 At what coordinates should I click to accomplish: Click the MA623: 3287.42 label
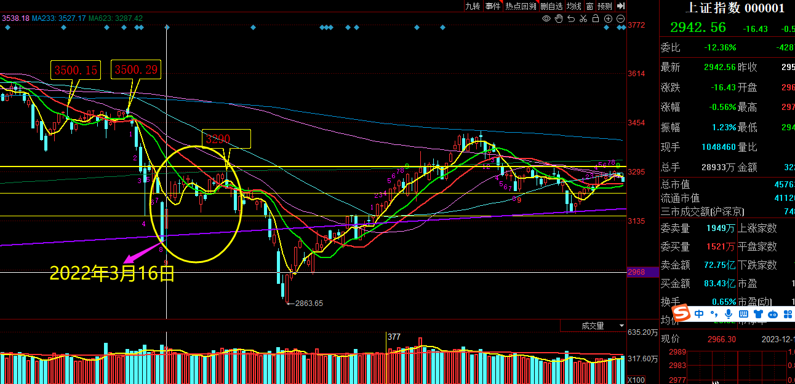116,18
